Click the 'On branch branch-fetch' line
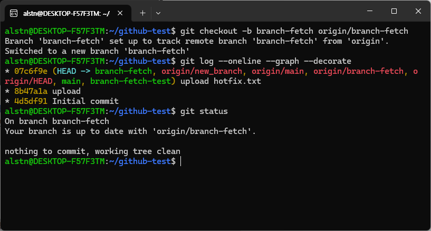Image resolution: width=431 pixels, height=231 pixels. coord(57,121)
